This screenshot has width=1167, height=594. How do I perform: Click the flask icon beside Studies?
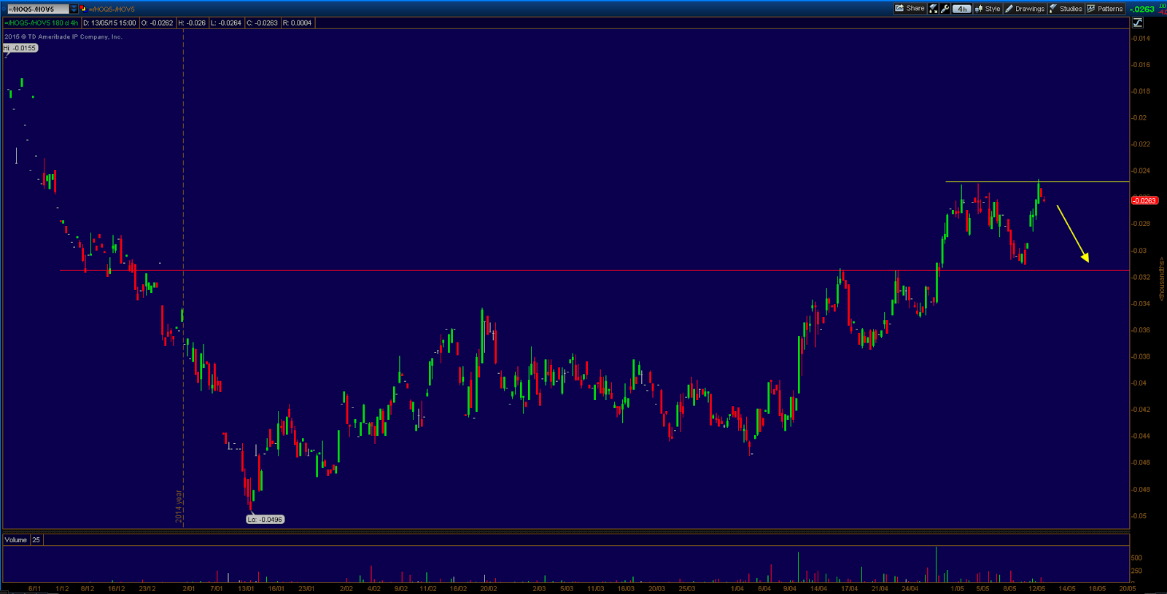point(1053,9)
